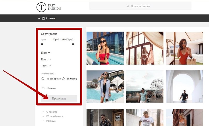Enable the 'Новинки' checkbox

point(43,88)
